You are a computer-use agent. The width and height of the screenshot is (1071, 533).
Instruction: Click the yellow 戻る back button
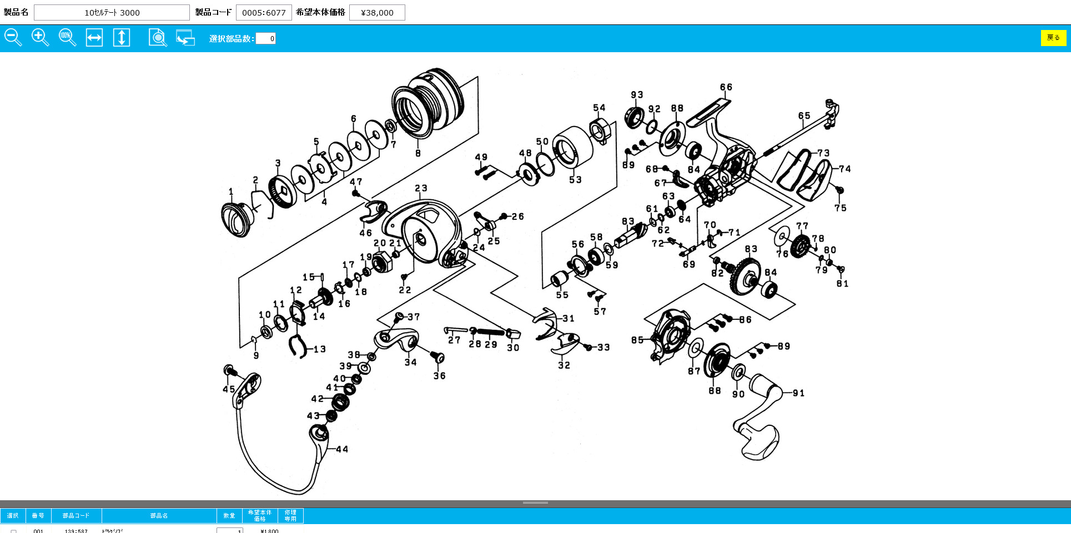coord(1053,38)
